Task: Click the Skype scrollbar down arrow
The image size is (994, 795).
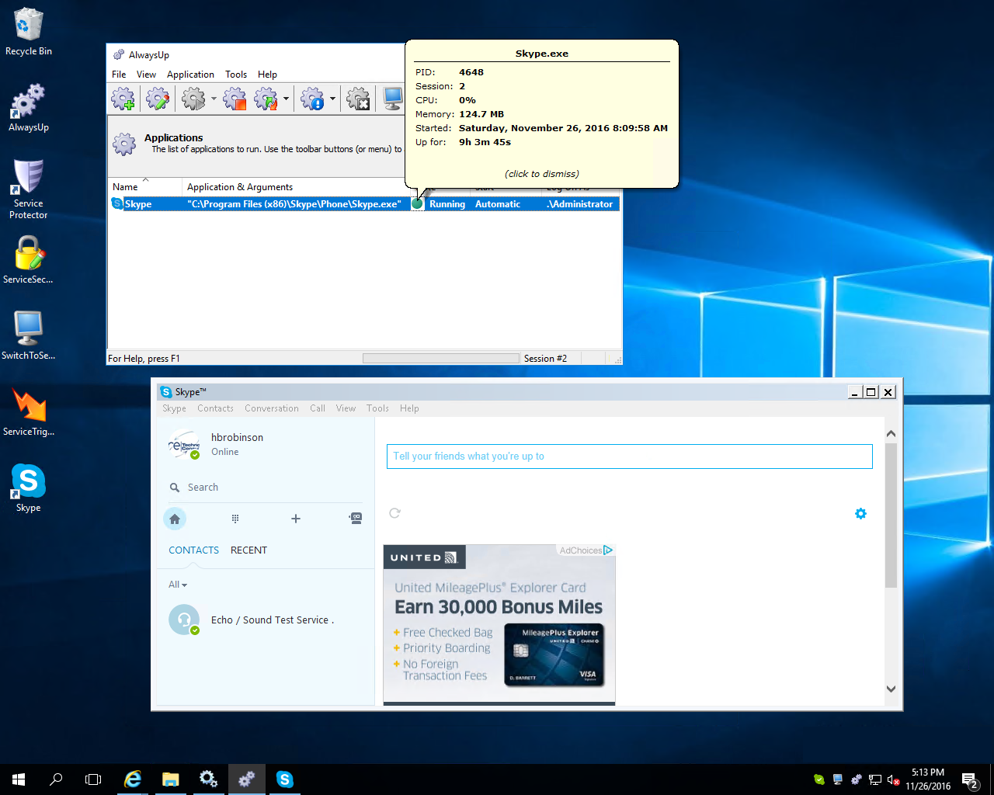Action: click(x=891, y=689)
